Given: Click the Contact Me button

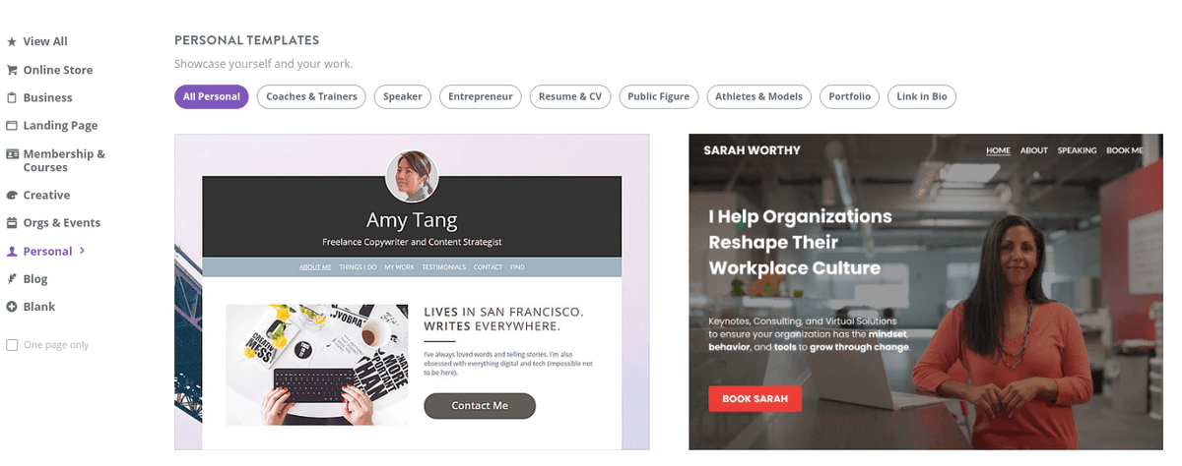Looking at the screenshot, I should (480, 406).
